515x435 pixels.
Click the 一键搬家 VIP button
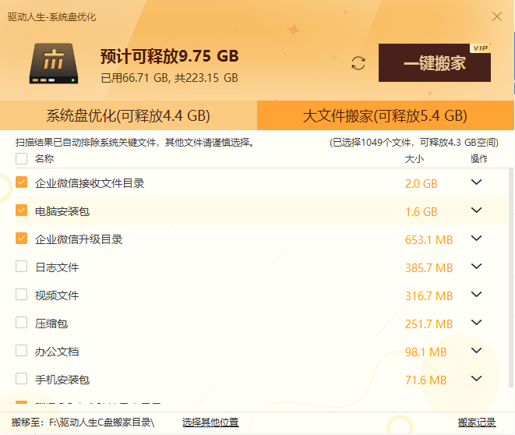point(435,62)
